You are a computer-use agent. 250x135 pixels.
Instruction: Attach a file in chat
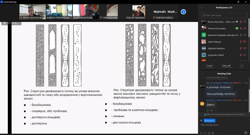(x=209, y=133)
